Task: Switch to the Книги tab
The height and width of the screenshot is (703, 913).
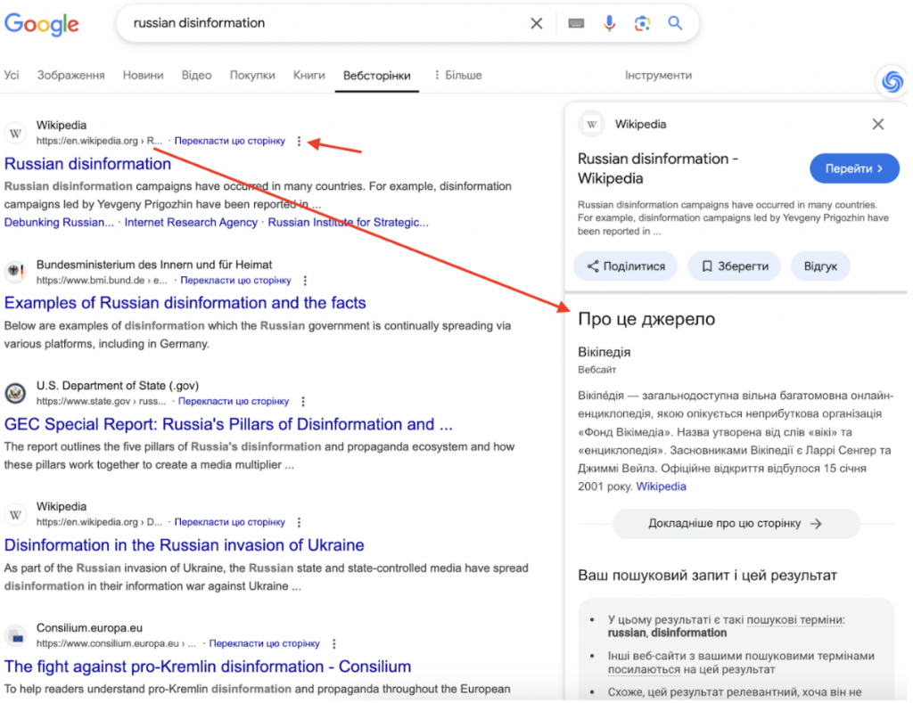Action: pos(309,75)
